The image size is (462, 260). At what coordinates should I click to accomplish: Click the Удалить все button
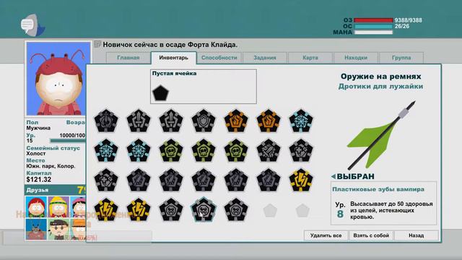coord(326,235)
